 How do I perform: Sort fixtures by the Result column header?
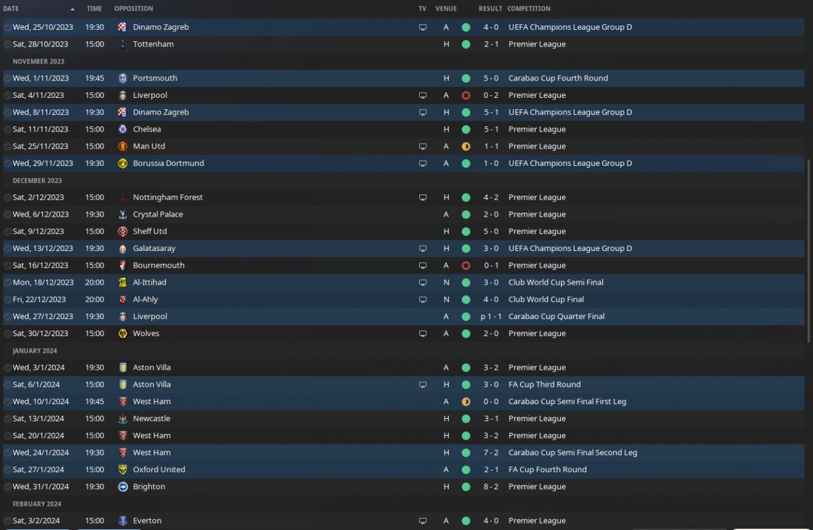490,9
